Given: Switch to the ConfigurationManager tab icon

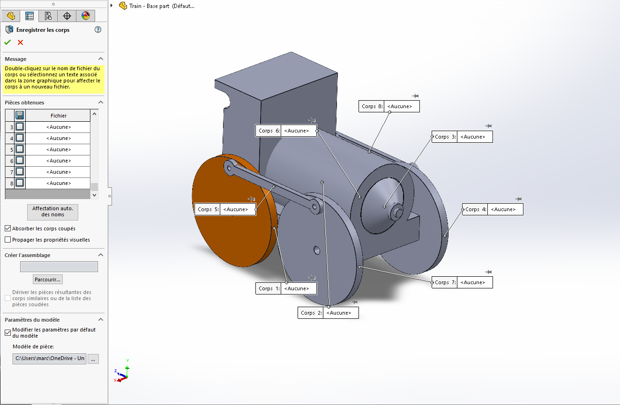Looking at the screenshot, I should pos(48,16).
